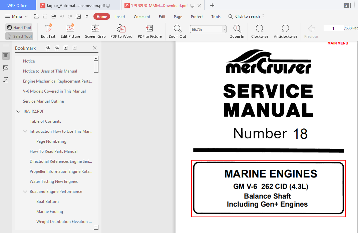Viewport: 358px width, 233px height.
Task: Click the bottom sidebar panel icon under thumbnails
Action: pyautogui.click(x=6, y=80)
